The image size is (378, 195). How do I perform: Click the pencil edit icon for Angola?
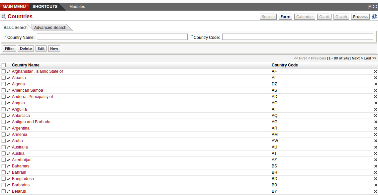point(9,103)
